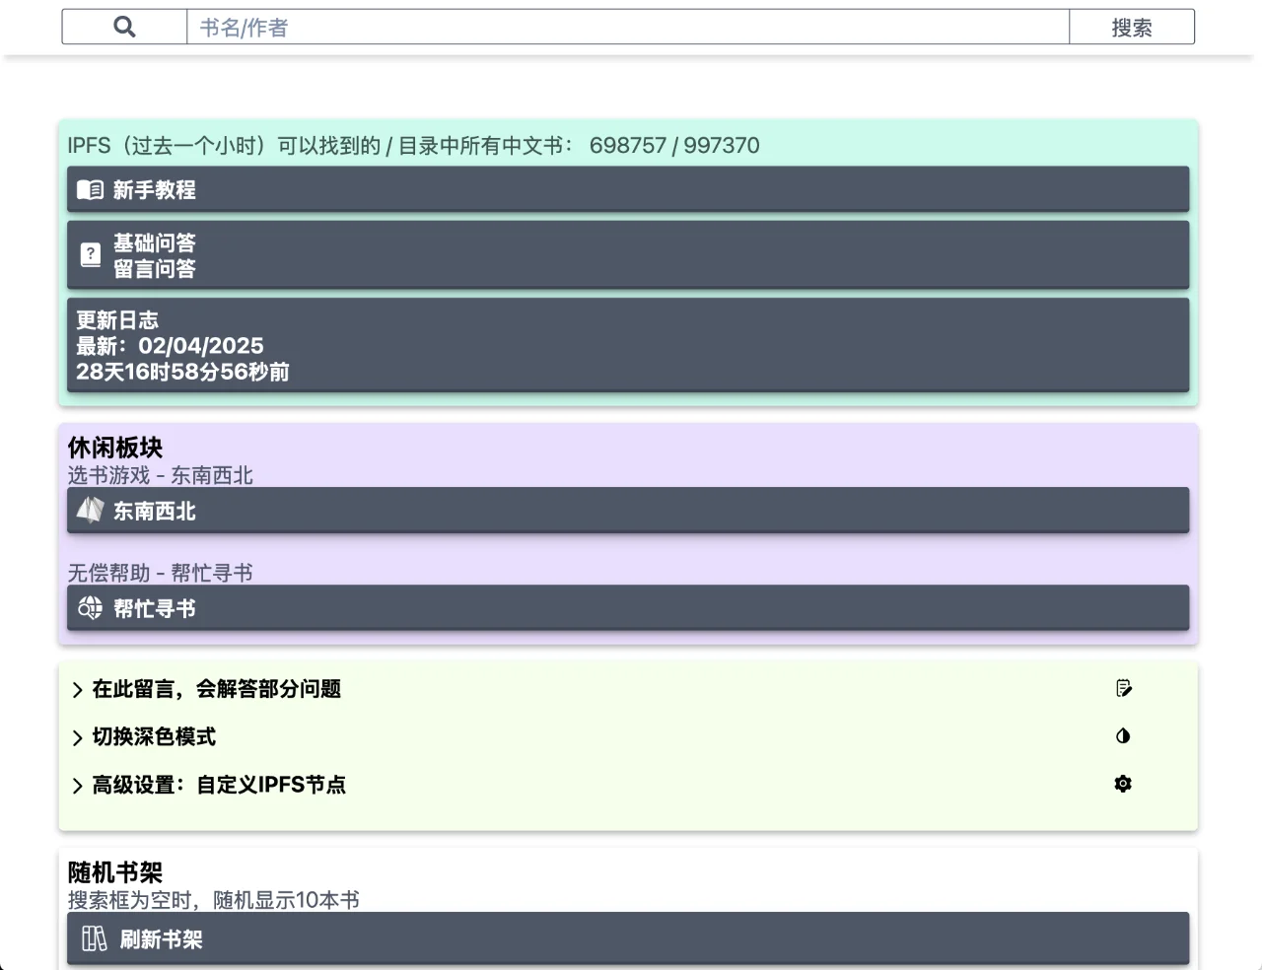
Task: Click the 随机书架 heading
Action: click(x=115, y=872)
